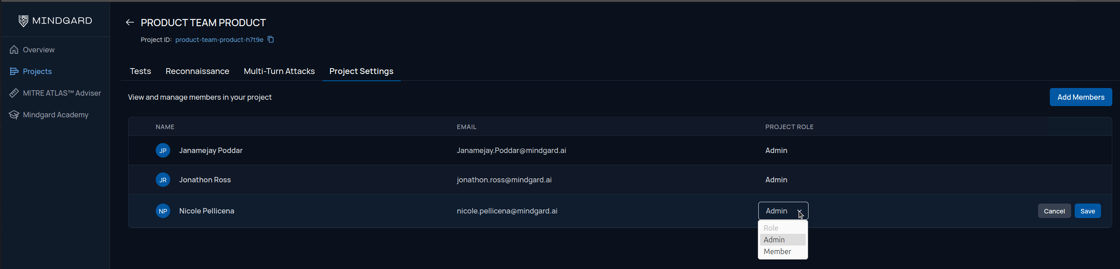1120x269 pixels.
Task: Click the PRODUCT TEAM PRODUCT title
Action: pos(203,23)
